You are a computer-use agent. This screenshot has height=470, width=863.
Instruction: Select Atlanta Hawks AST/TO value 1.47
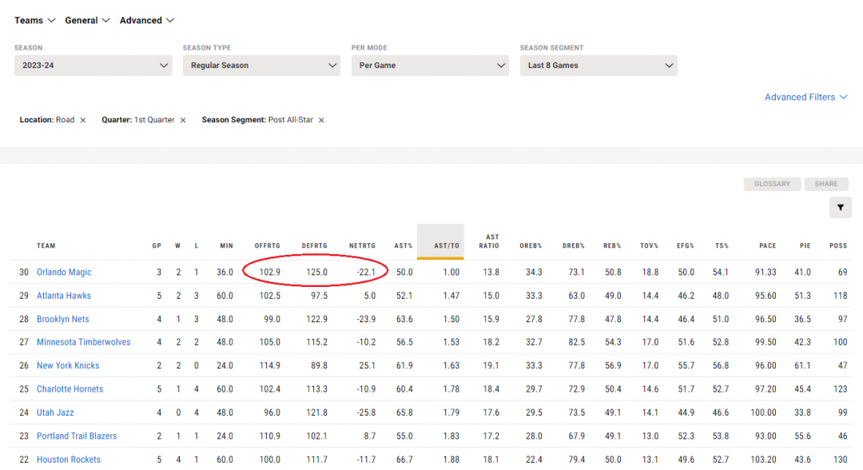pos(451,296)
